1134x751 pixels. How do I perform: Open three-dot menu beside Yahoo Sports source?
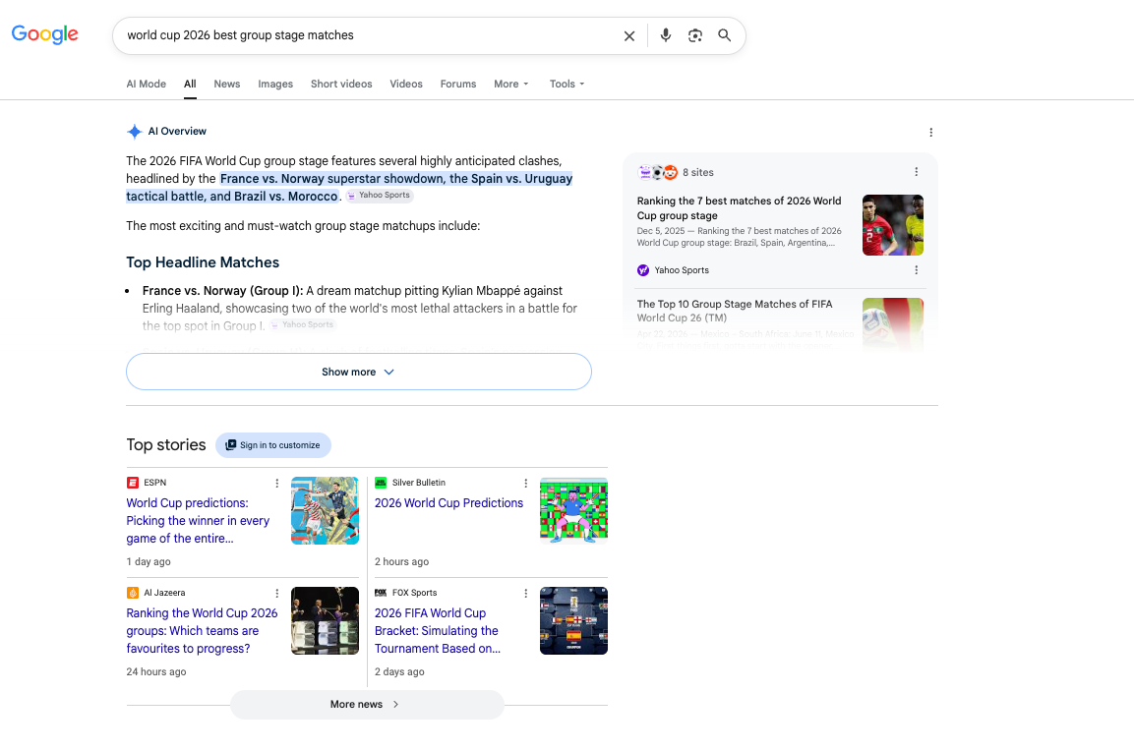(917, 270)
